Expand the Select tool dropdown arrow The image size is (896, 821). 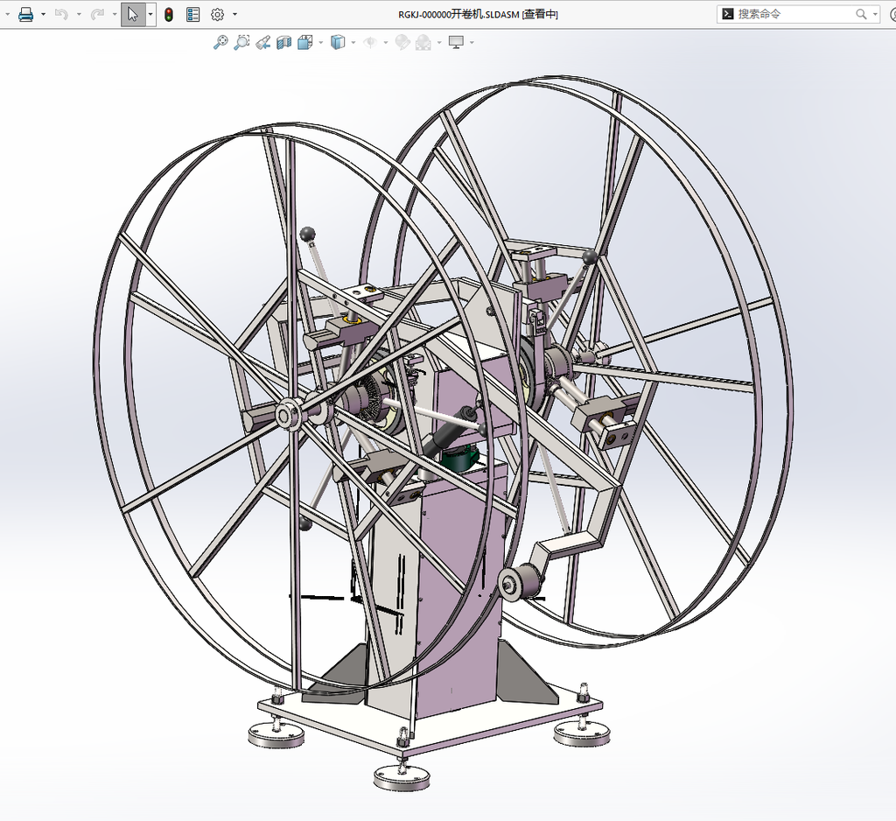coord(150,14)
